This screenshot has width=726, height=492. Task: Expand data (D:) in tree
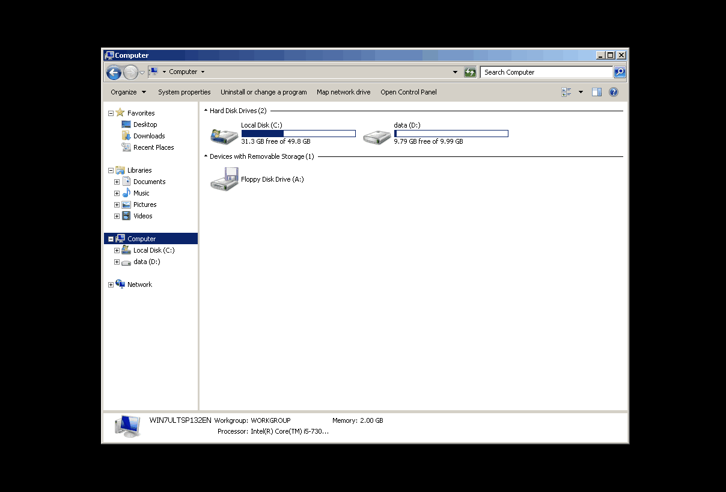[x=117, y=262]
